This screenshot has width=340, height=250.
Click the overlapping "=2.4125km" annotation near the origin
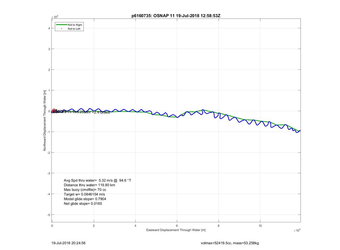[100, 112]
